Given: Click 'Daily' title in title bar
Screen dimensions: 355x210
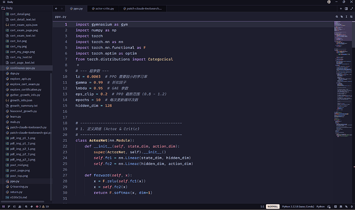Looking at the screenshot, I should [10, 2].
